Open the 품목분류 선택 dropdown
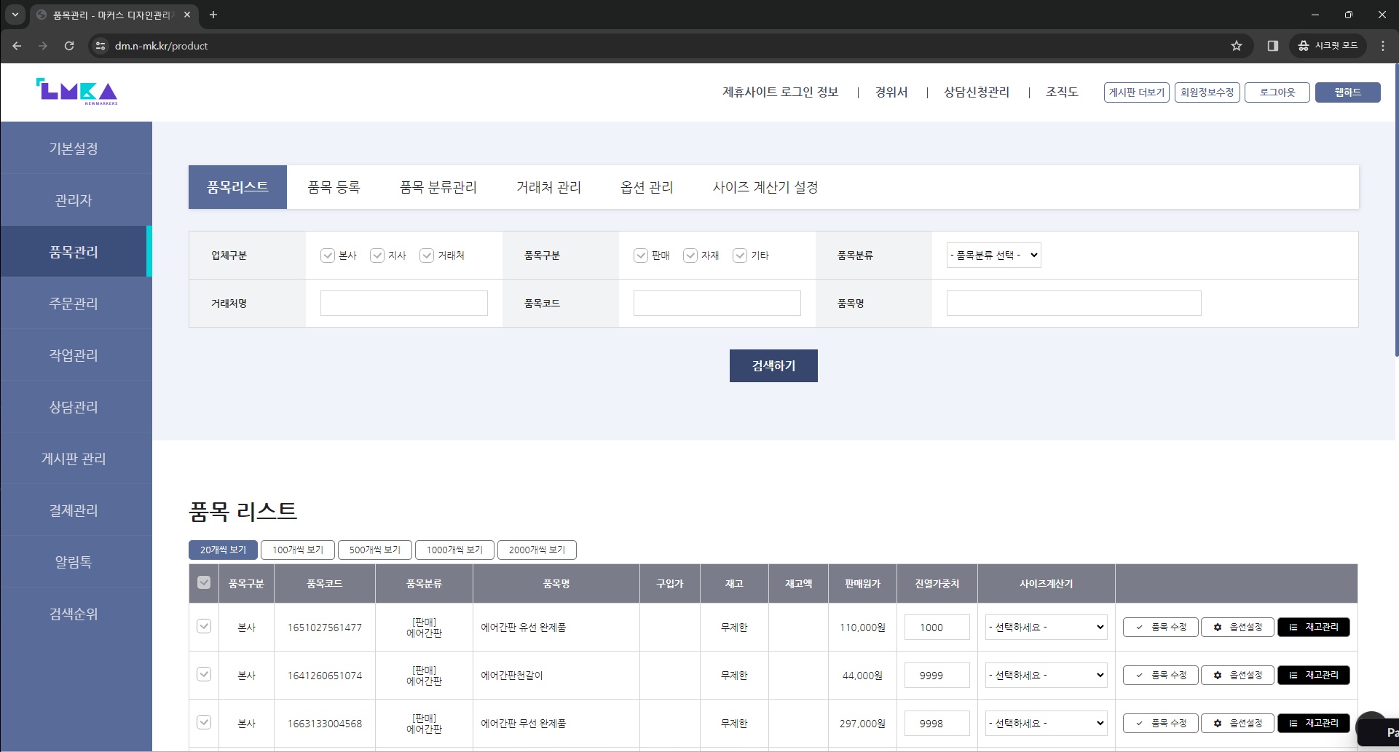This screenshot has height=752, width=1399. tap(993, 255)
